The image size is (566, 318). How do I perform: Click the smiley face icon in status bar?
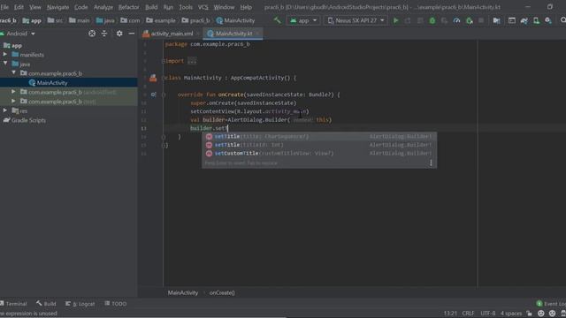[540, 314]
